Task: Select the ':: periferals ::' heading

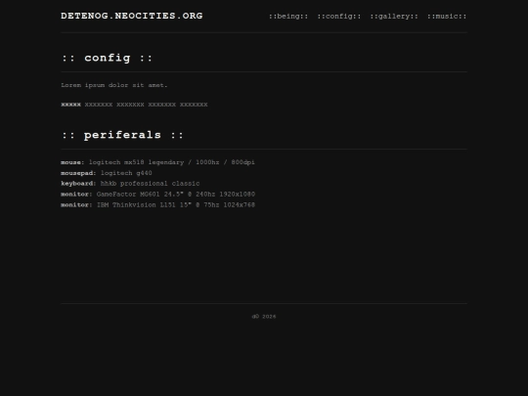Action: 122,135
